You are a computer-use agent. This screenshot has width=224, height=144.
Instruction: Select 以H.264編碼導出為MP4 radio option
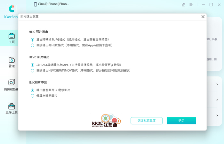[32, 65]
